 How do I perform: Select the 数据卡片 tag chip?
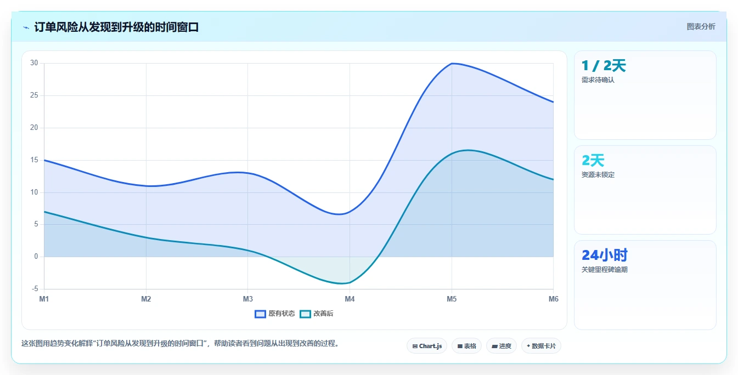541,346
